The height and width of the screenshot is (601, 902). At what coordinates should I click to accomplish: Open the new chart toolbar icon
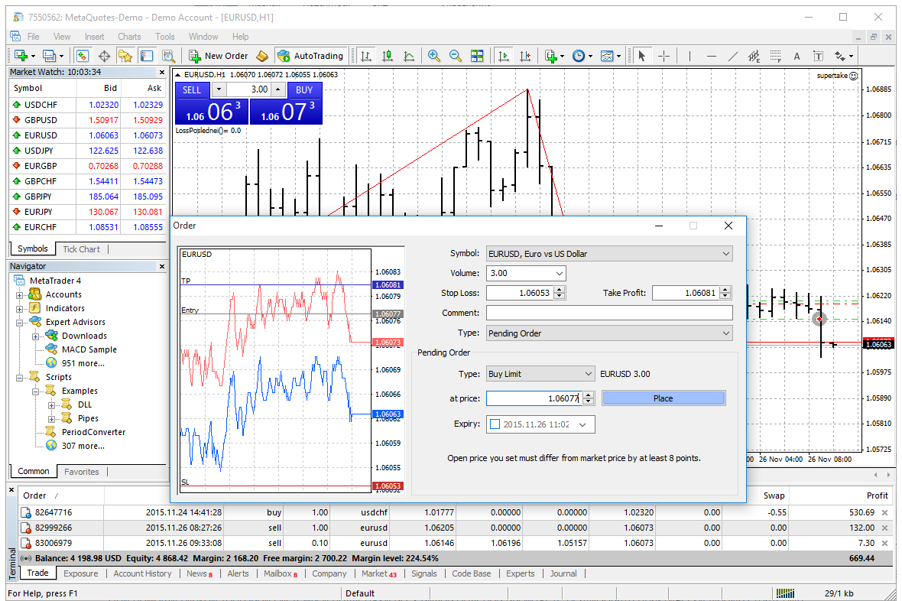[x=21, y=56]
